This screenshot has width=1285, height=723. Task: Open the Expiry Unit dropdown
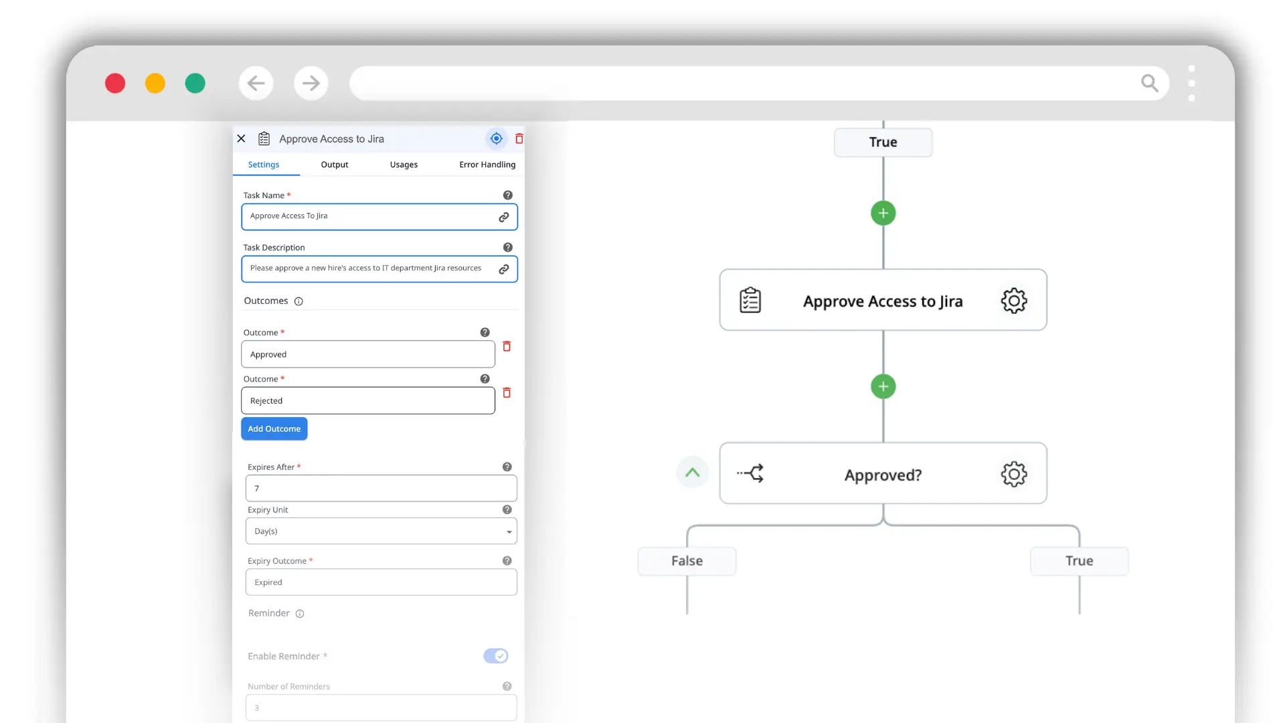point(381,532)
